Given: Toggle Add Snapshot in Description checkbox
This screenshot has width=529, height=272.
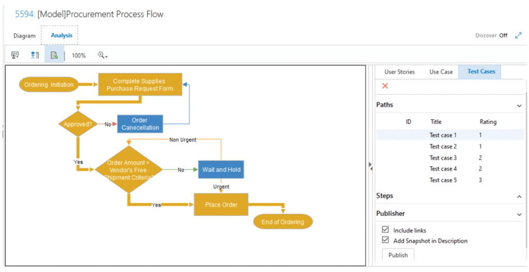Looking at the screenshot, I should click(385, 240).
